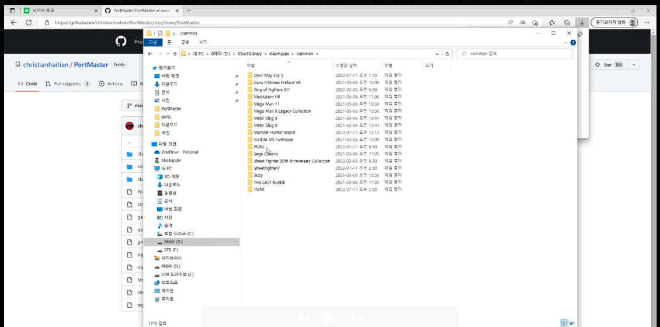Star the PortMaster repository on GitHub
The height and width of the screenshot is (327, 660).
(610, 65)
